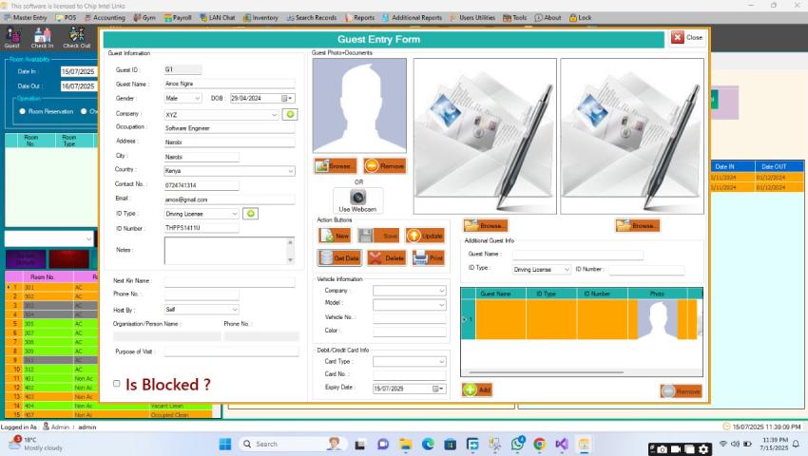Screen dimensions: 808x456
Task: Click the additional guests grid horizontal scrollbar
Action: click(547, 372)
